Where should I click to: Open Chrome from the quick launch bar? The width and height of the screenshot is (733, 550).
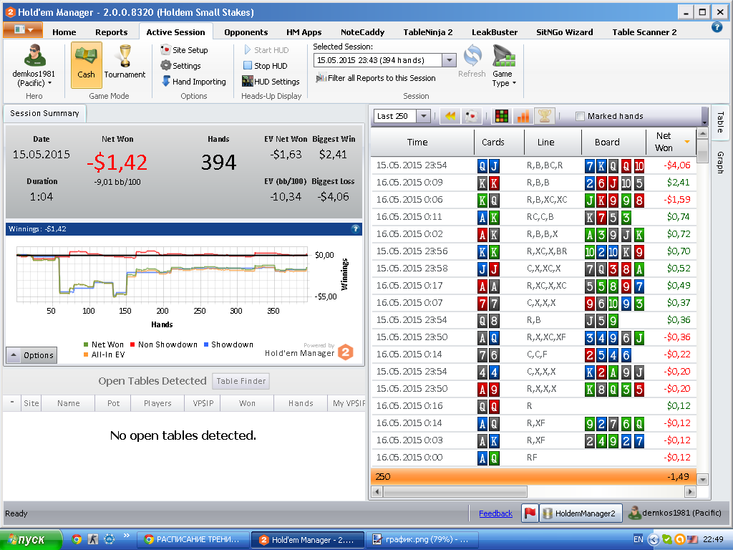tap(77, 539)
